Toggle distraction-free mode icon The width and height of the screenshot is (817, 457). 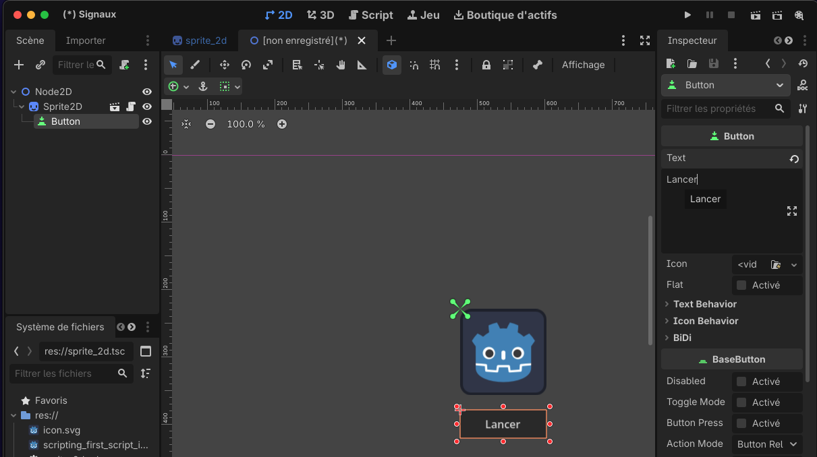coord(645,40)
